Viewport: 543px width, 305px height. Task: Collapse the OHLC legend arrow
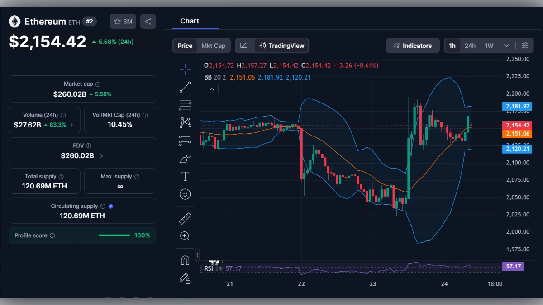pyautogui.click(x=211, y=89)
